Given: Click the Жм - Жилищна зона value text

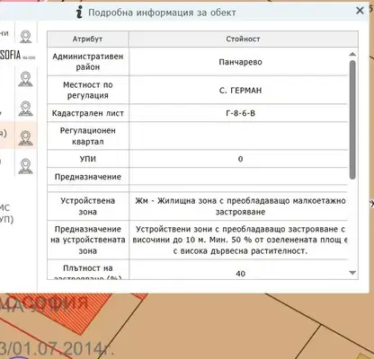Looking at the screenshot, I should 240,206.
